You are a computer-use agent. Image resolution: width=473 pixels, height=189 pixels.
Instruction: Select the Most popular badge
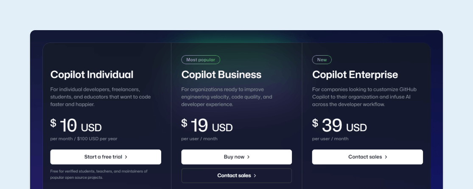[201, 60]
